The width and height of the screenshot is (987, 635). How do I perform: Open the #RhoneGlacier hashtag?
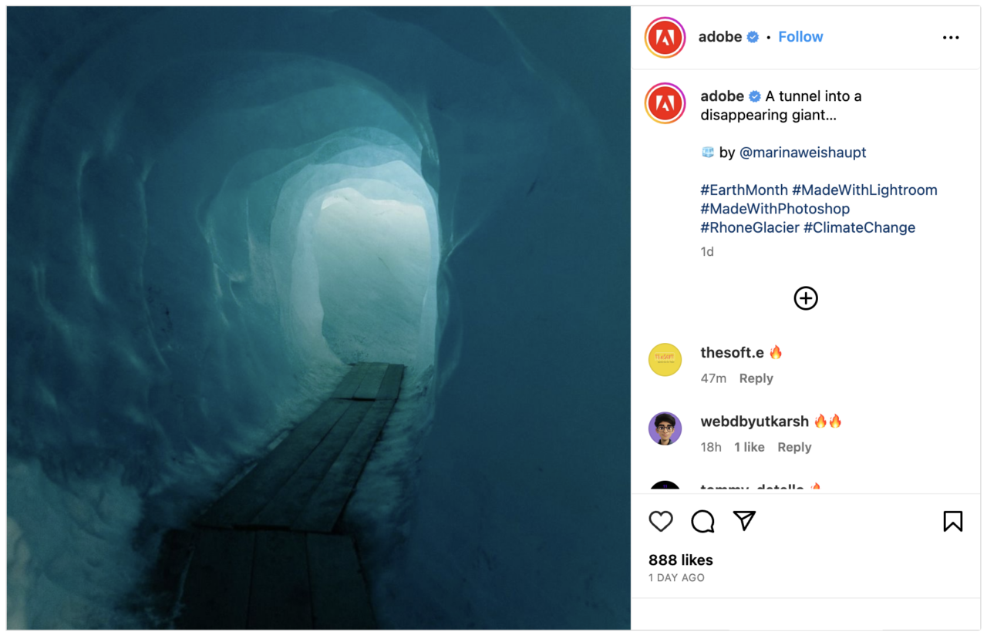pos(750,227)
